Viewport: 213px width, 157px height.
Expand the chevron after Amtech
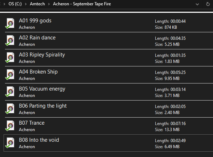49,4
